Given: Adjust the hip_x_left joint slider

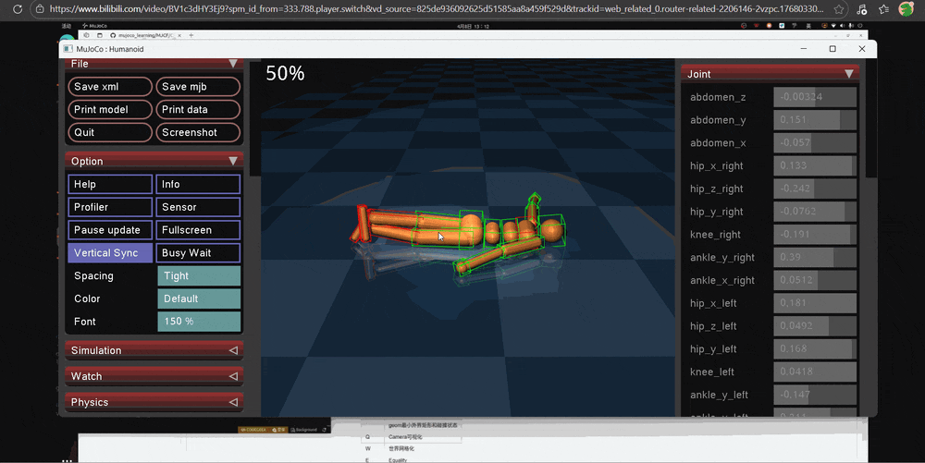Looking at the screenshot, I should (x=815, y=303).
